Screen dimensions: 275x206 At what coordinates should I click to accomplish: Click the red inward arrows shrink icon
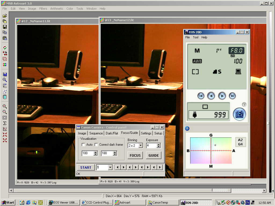tap(5, 135)
